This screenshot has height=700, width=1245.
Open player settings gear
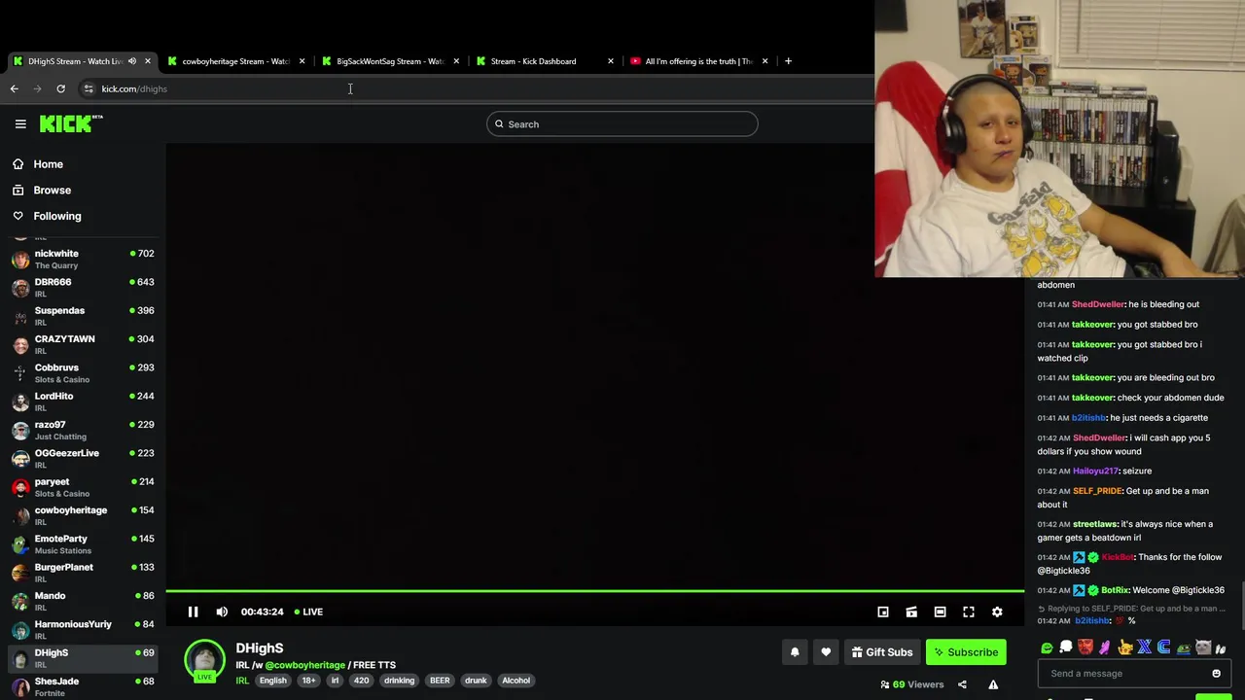coord(997,612)
